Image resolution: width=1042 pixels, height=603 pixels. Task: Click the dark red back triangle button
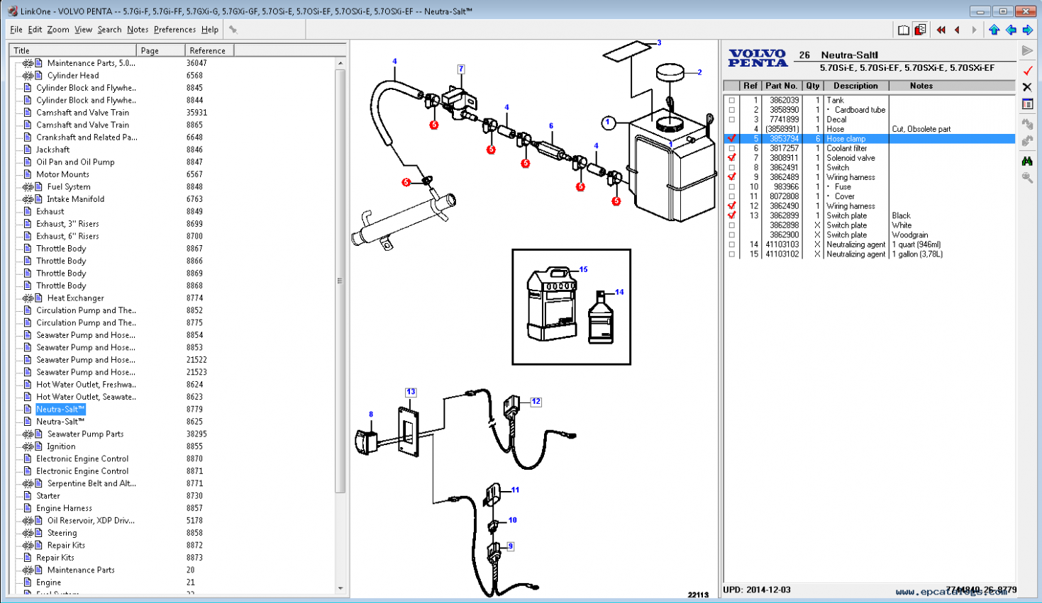click(x=958, y=29)
